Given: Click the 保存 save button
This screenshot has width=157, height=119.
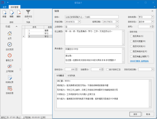Looking at the screenshot, I should (135, 114).
